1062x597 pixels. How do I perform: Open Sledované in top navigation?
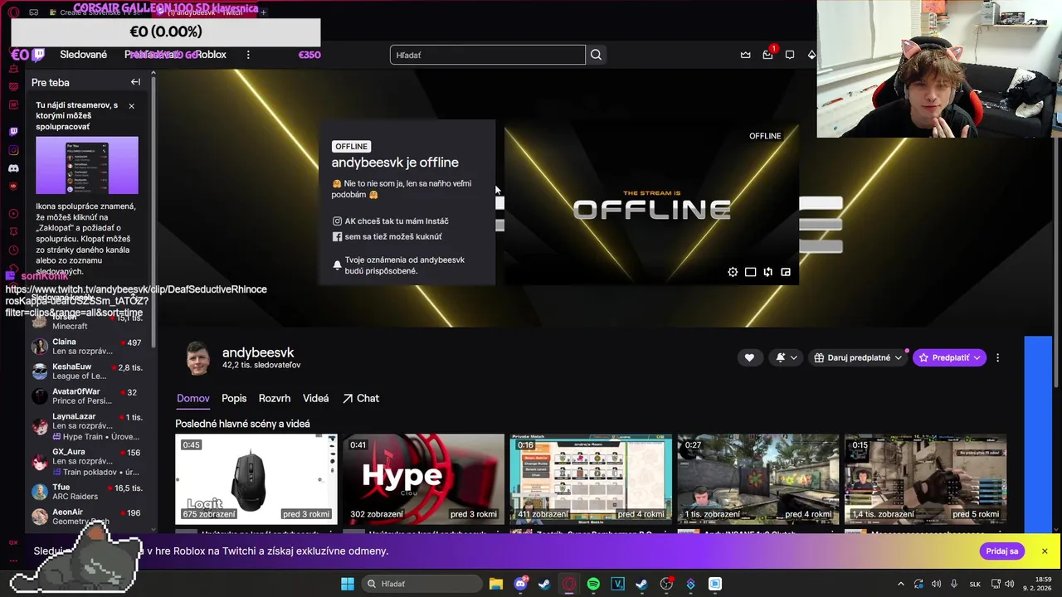(83, 55)
